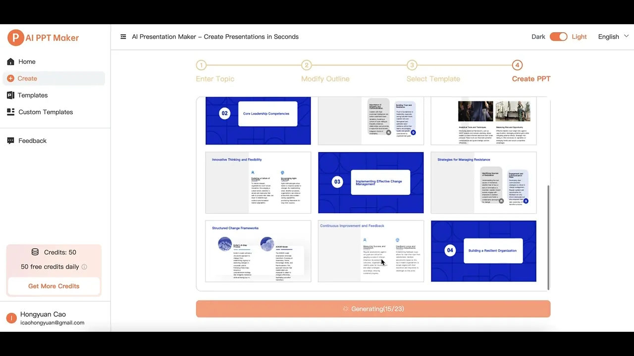Viewport: 634px width, 356px height.
Task: Click the Generating progress button
Action: click(373, 309)
